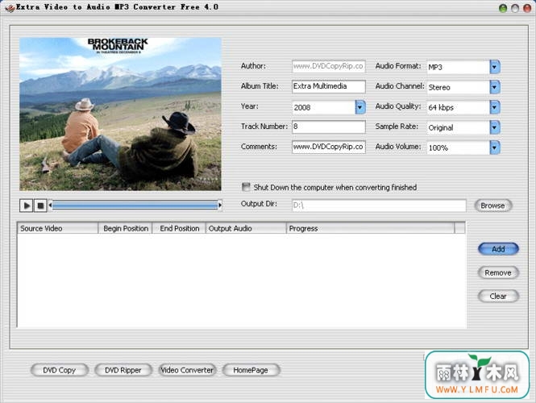Click the 64 kbps quality value
The image size is (536, 403).
point(441,107)
